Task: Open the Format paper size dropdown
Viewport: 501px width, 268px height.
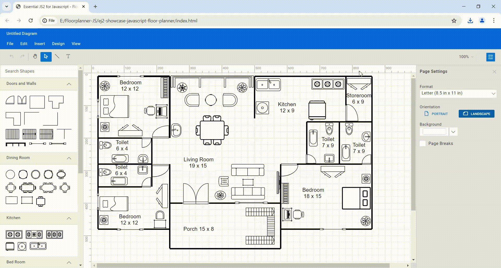Action: [x=458, y=93]
